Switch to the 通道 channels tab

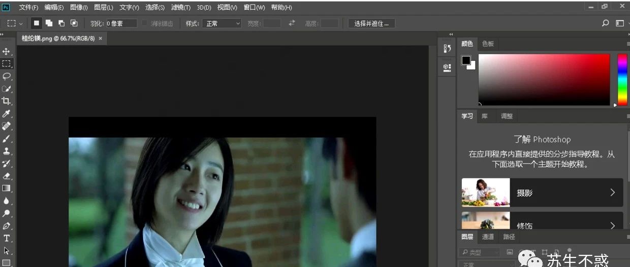click(x=488, y=237)
